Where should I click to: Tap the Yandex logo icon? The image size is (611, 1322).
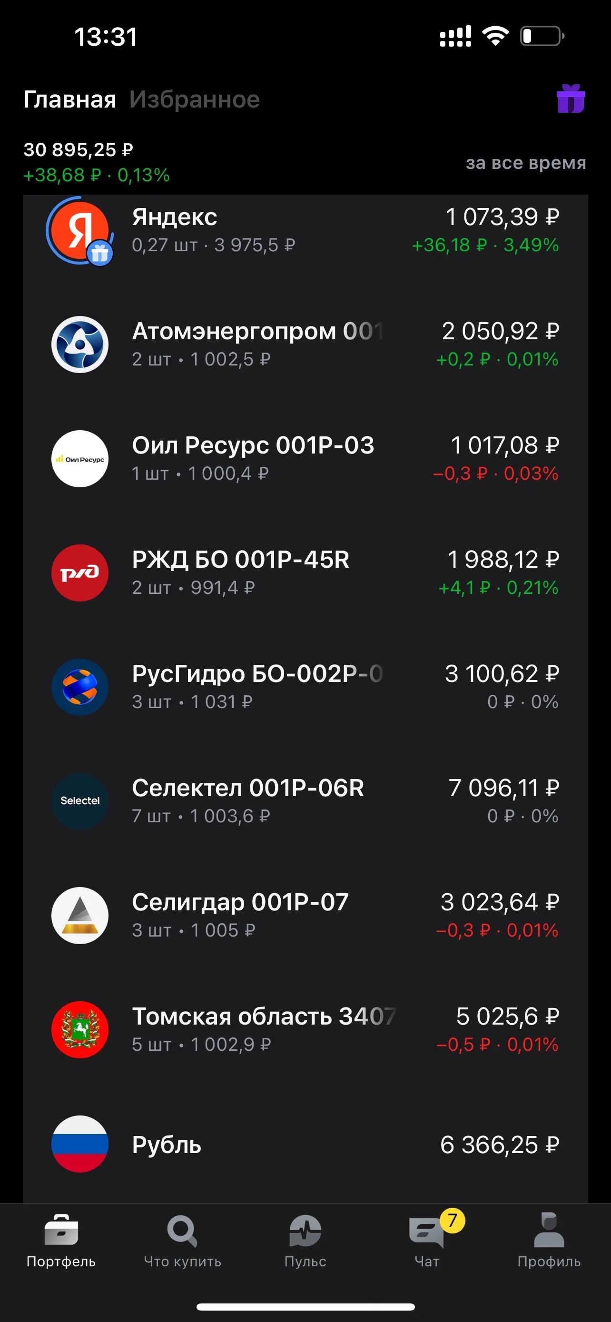click(x=80, y=230)
